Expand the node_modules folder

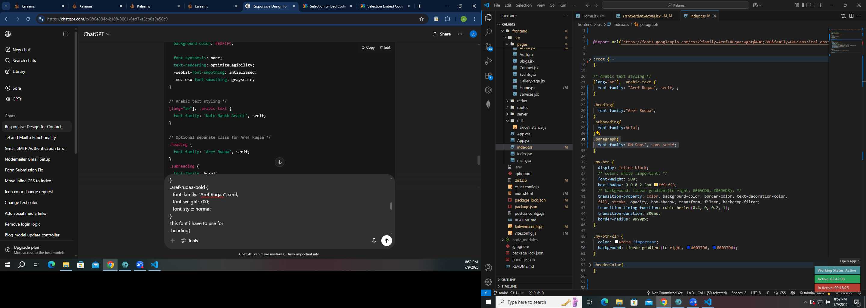[x=502, y=240]
